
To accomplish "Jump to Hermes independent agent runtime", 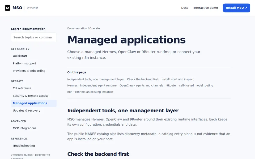I will pos(92,86).
